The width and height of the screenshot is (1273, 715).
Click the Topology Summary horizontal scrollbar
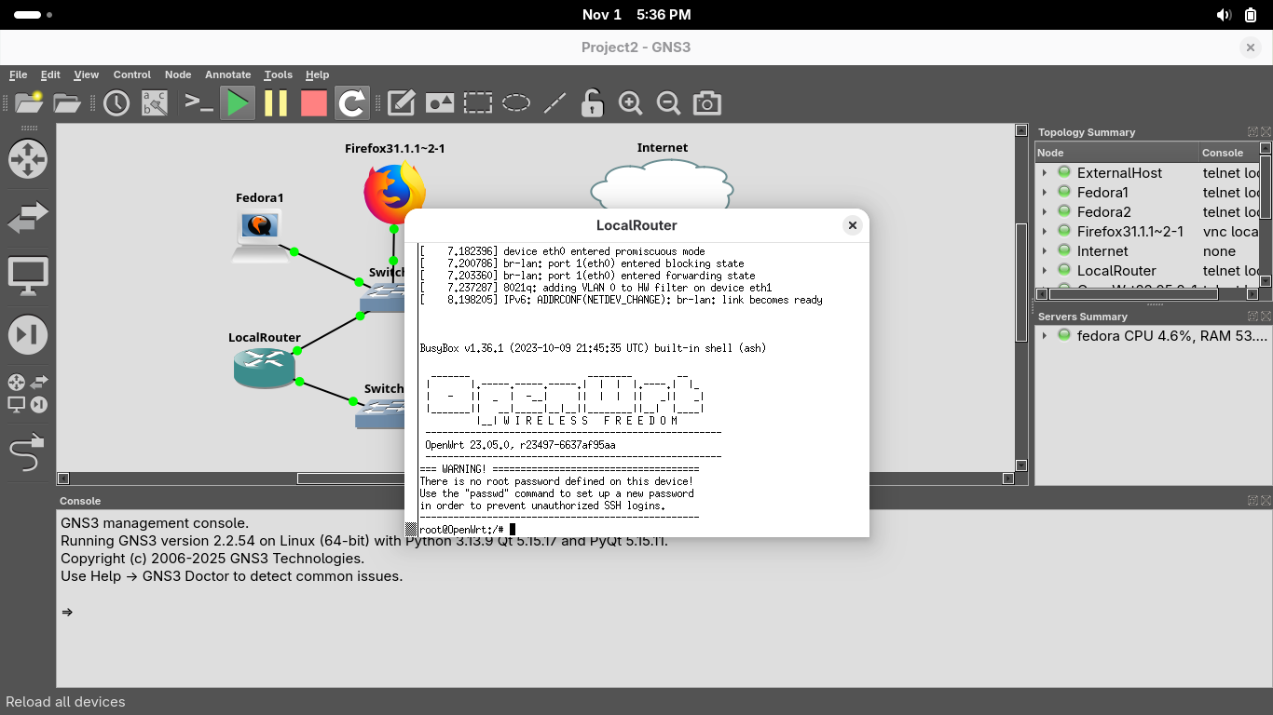tap(1134, 294)
